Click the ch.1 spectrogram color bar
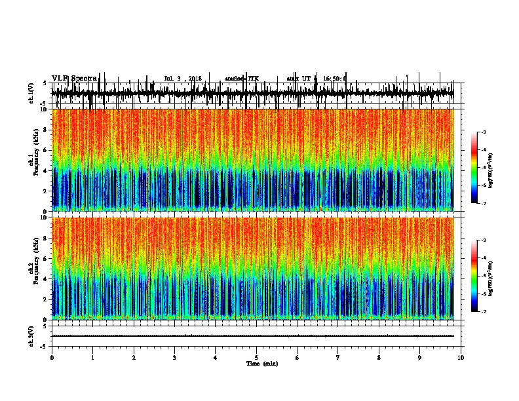Screen dimensions: 519x401 (474, 168)
